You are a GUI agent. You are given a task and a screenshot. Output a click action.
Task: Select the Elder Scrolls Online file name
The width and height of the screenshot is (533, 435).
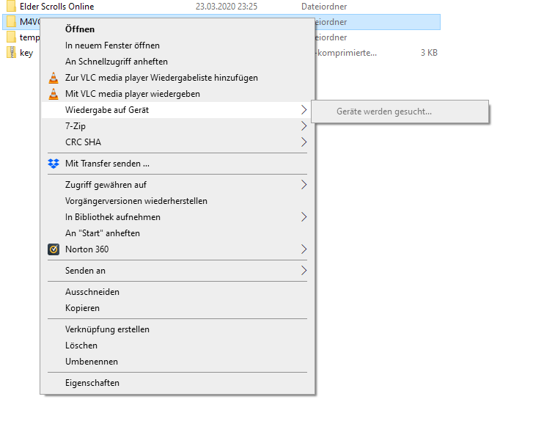point(56,7)
